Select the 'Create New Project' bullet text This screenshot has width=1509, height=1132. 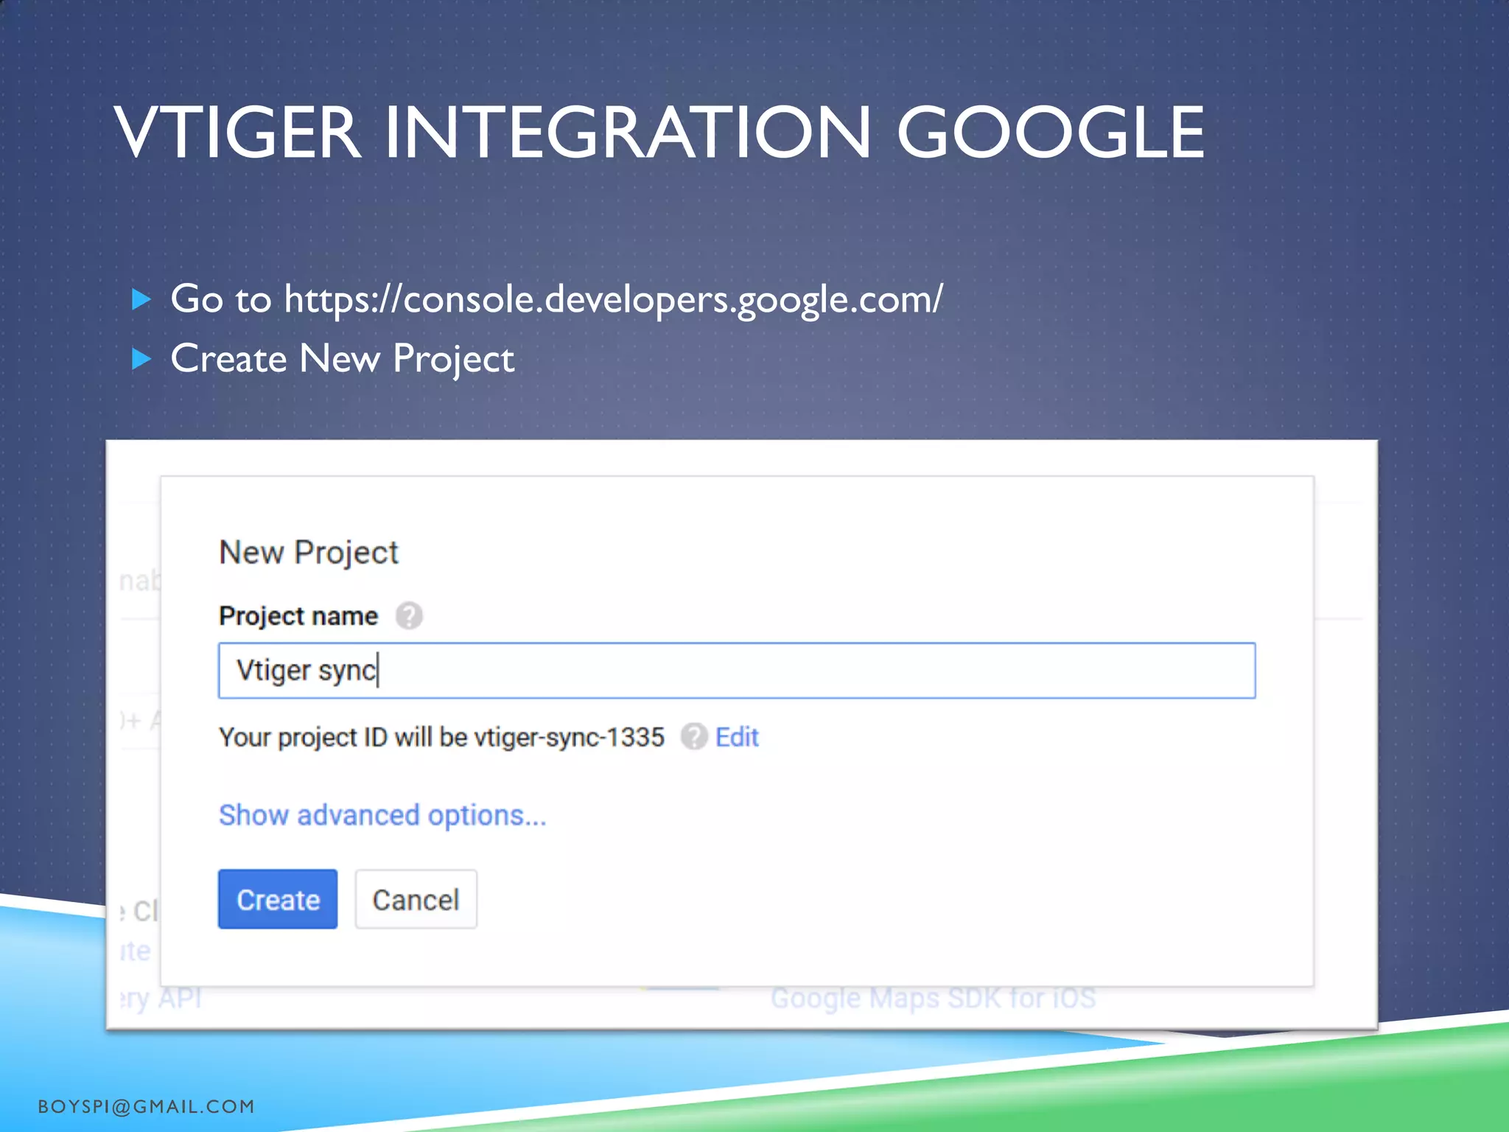pos(343,360)
